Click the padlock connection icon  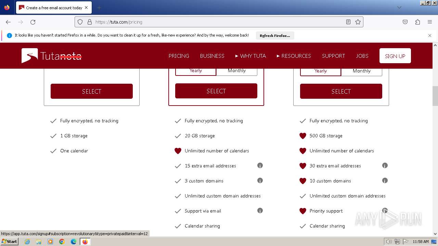[90, 22]
